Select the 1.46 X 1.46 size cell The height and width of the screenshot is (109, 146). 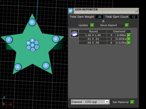(x=93, y=35)
